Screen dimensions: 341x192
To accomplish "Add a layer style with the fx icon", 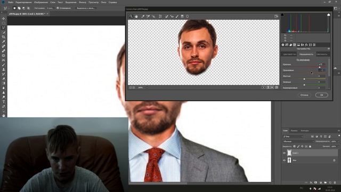I will [311, 182].
